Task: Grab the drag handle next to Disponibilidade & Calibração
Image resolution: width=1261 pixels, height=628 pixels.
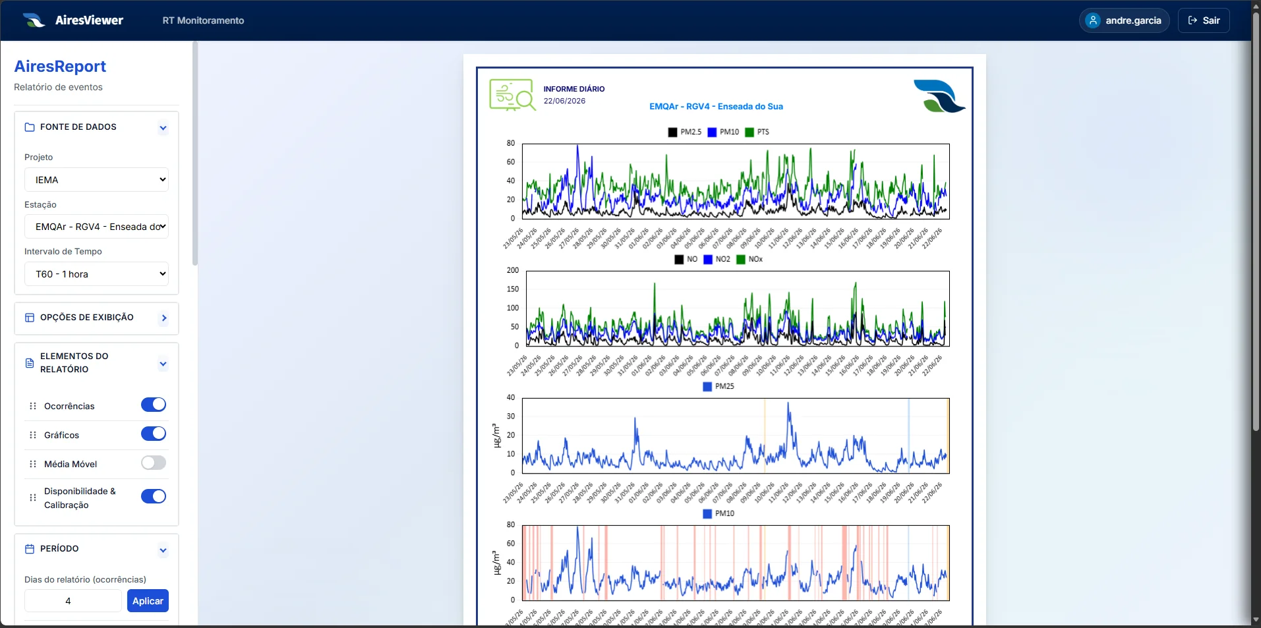Action: coord(33,498)
